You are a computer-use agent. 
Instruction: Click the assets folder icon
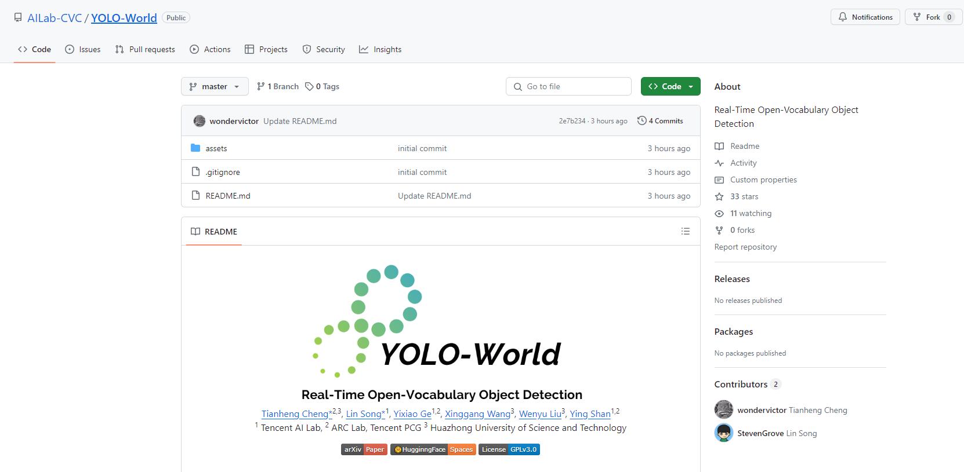coord(195,148)
